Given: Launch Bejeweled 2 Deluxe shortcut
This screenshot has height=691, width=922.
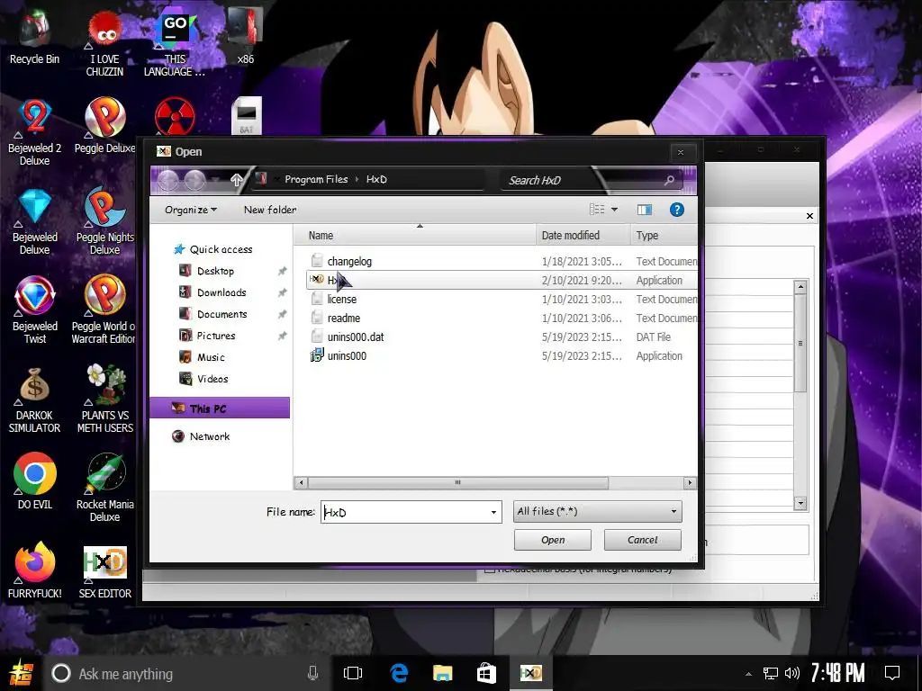Looking at the screenshot, I should tap(34, 131).
